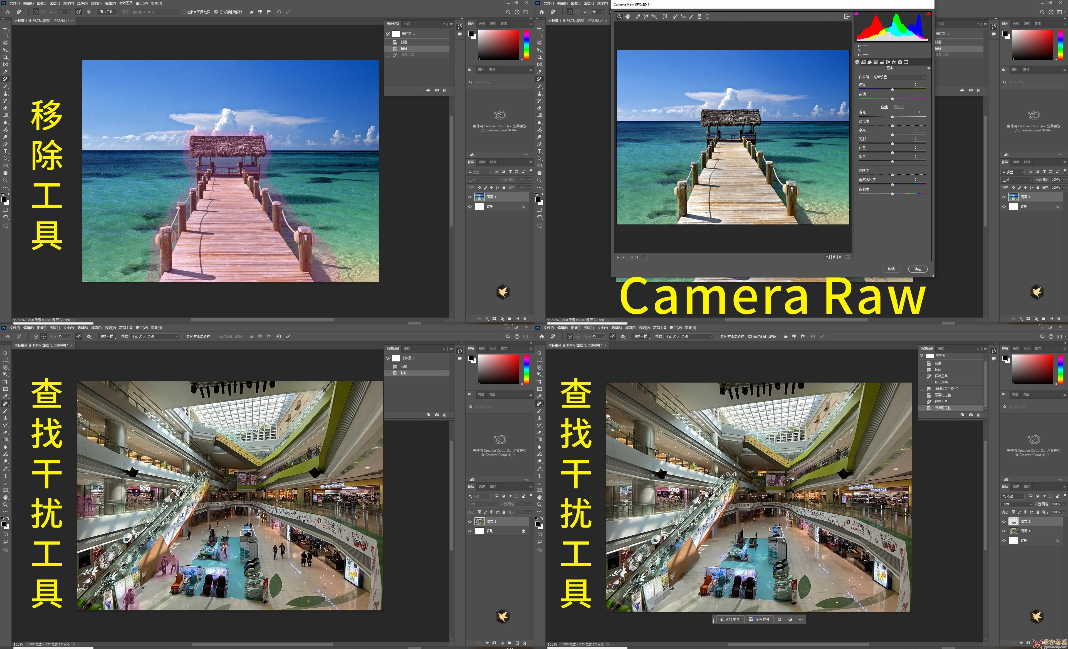
Task: Open the 模式 dropdown in the bottom-left window
Action: coord(154,336)
